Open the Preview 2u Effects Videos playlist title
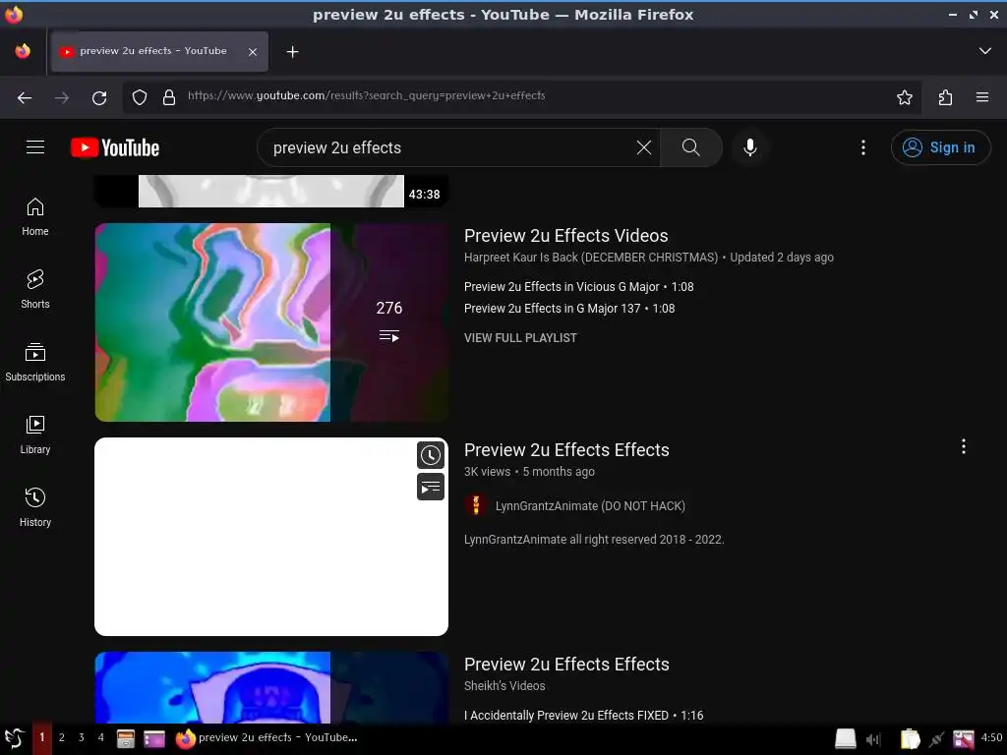Image resolution: width=1007 pixels, height=755 pixels. pyautogui.click(x=565, y=236)
